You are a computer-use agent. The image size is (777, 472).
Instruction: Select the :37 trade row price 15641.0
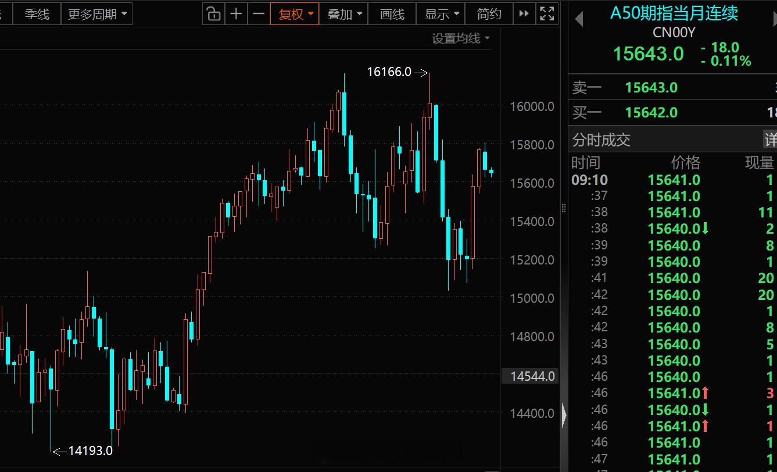(x=674, y=196)
